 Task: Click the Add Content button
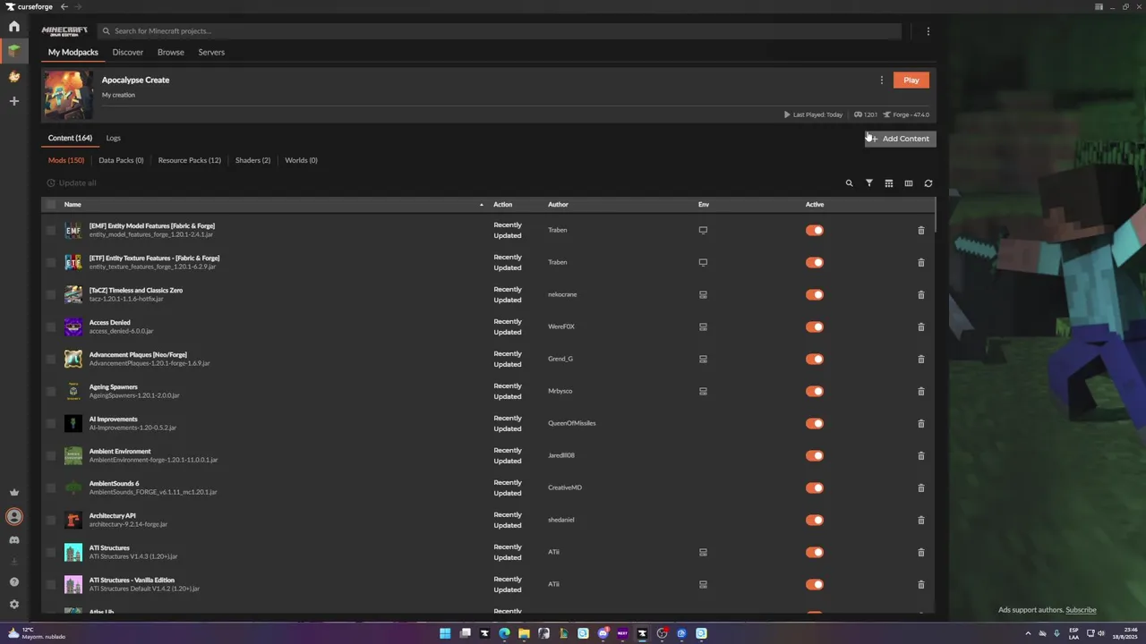point(900,139)
